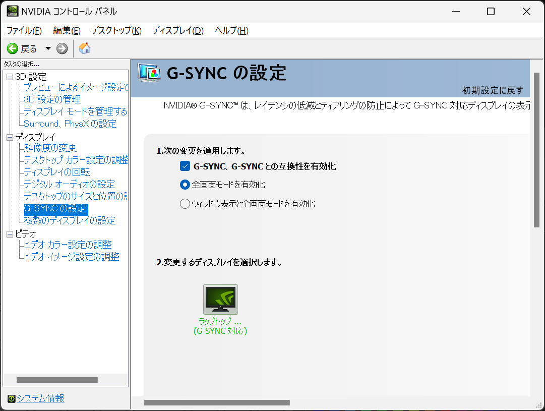Go to Home via house icon
The image size is (545, 411).
pyautogui.click(x=85, y=48)
